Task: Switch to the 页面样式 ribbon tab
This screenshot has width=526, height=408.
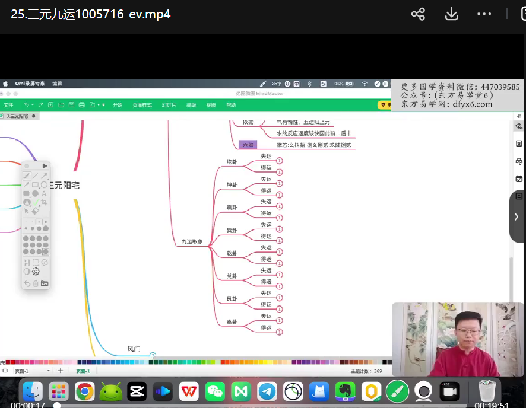Action: 142,105
